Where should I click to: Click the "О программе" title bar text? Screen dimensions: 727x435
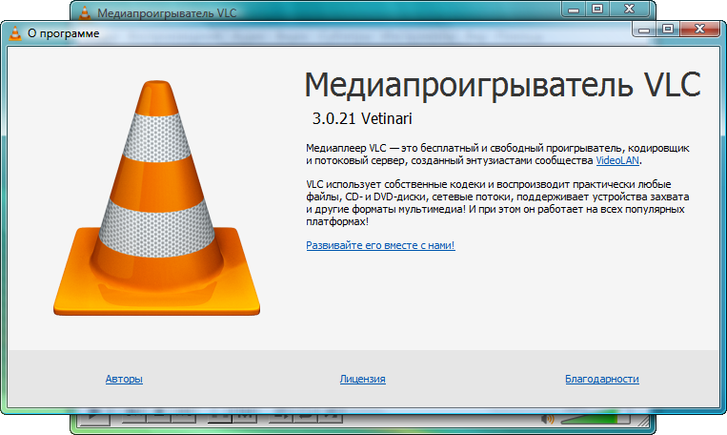pos(63,33)
